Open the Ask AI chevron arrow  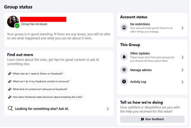[108, 109]
